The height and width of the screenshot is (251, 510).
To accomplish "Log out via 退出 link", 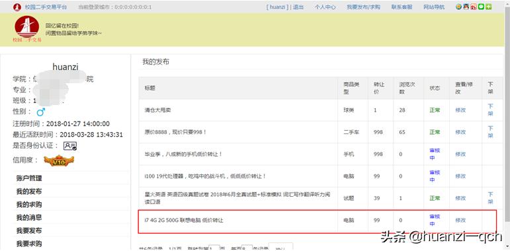I will pos(298,7).
